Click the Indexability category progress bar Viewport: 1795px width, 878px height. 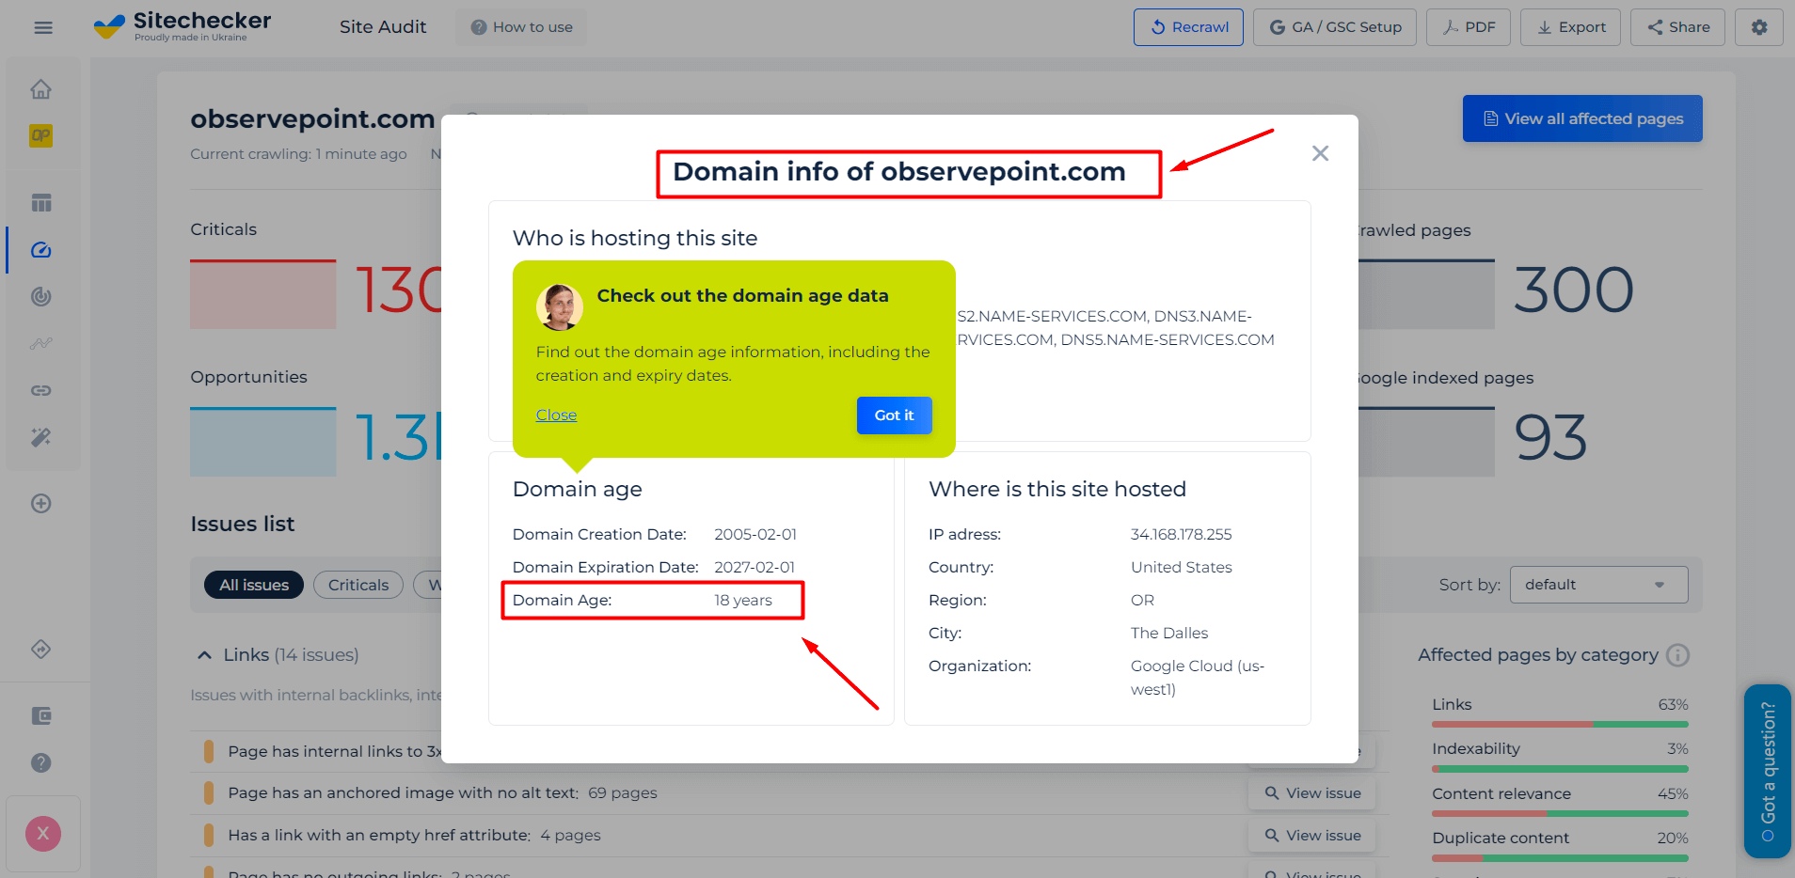click(1560, 769)
